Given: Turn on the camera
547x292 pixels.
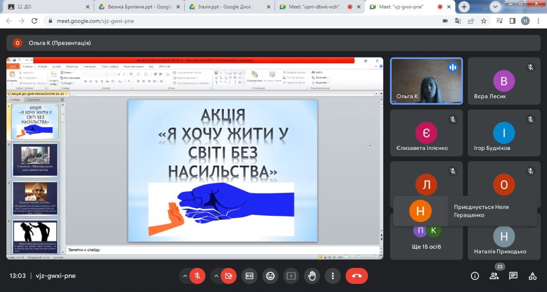Looking at the screenshot, I should pyautogui.click(x=228, y=276).
